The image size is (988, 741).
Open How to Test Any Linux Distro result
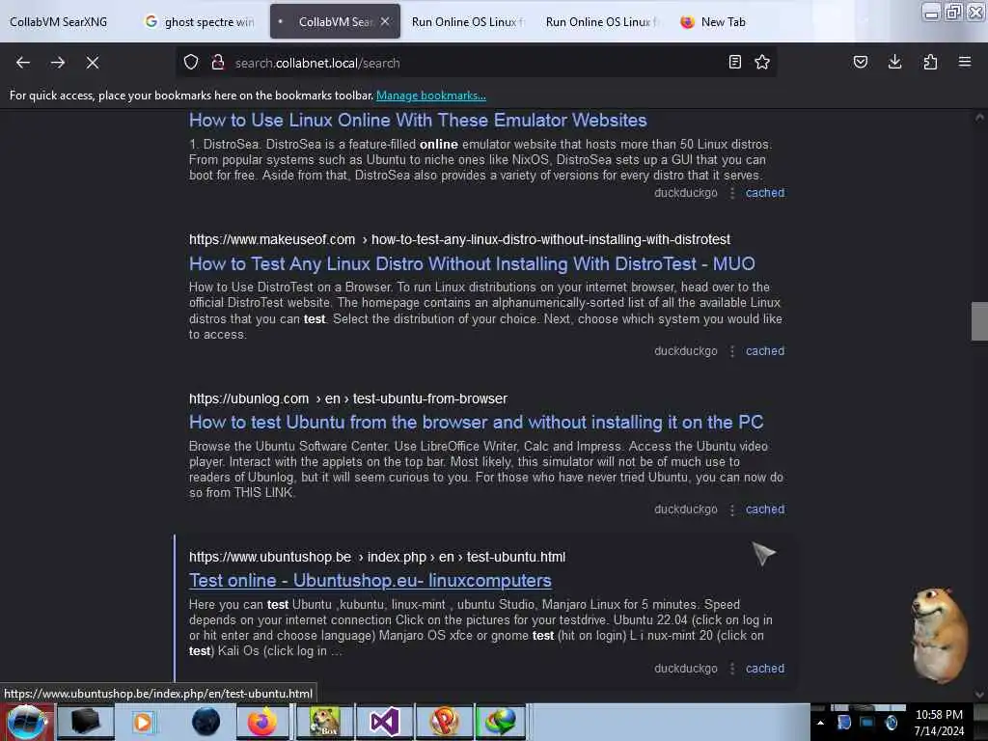472,263
